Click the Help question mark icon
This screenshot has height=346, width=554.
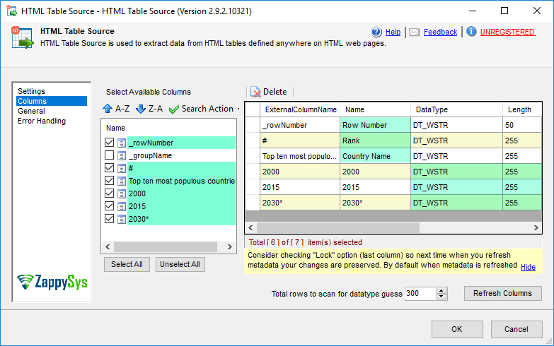tap(376, 32)
